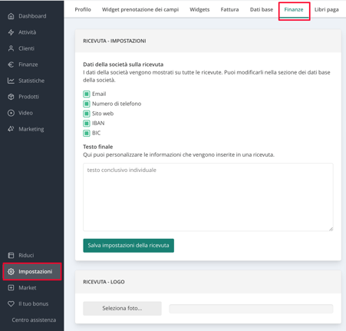Open the Dati base tab
Viewport: 346px width, 331px height.
click(x=262, y=9)
